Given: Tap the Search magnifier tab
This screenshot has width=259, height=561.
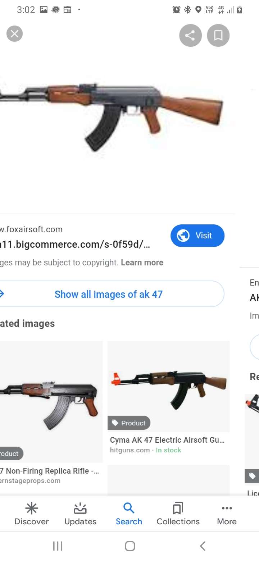Looking at the screenshot, I should 129,514.
